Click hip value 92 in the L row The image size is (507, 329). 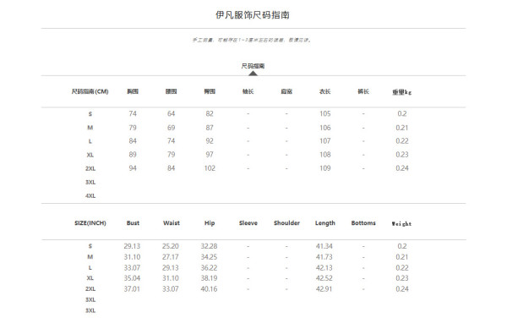click(x=210, y=141)
